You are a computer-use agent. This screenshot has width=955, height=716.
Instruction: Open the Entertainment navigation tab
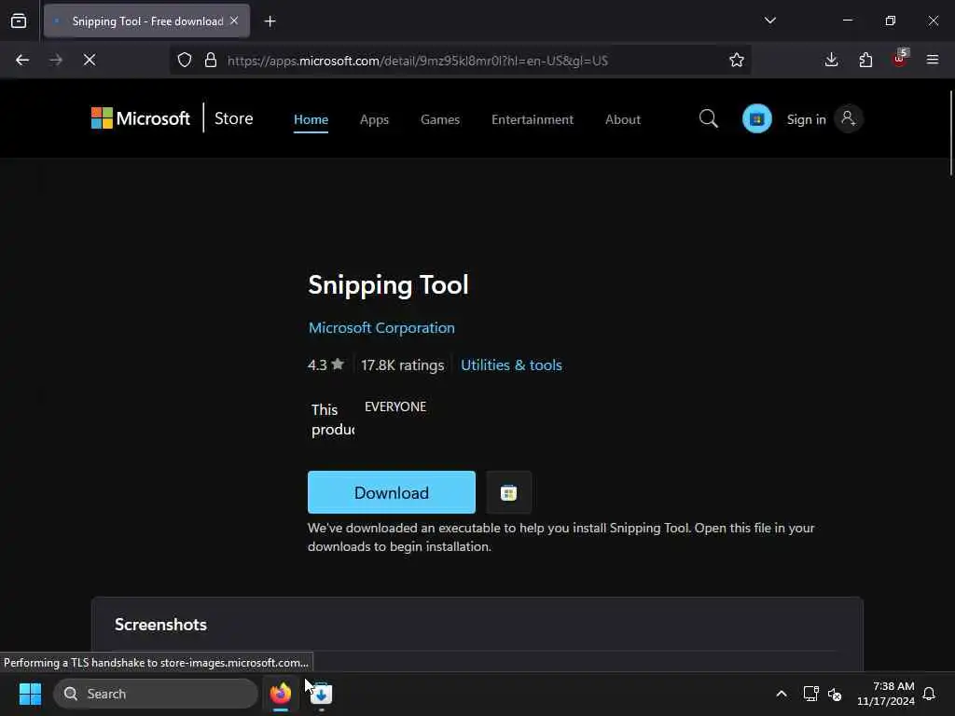coord(533,119)
